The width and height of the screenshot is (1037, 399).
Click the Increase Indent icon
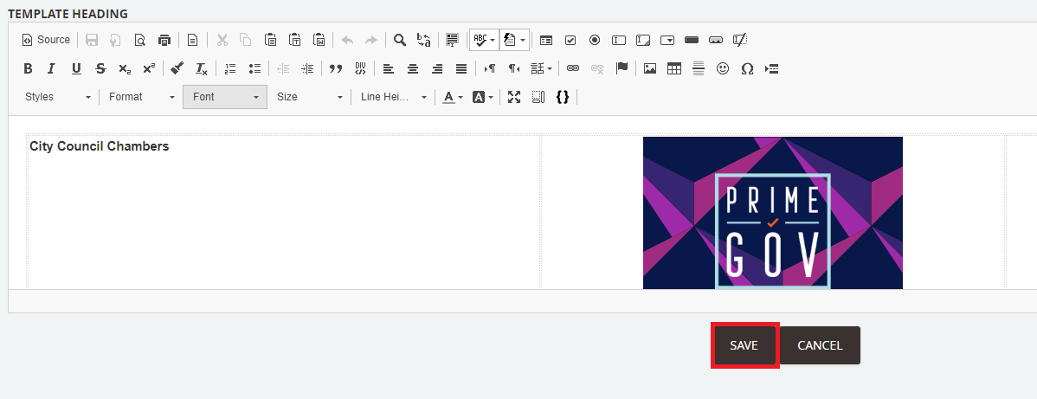pos(307,68)
